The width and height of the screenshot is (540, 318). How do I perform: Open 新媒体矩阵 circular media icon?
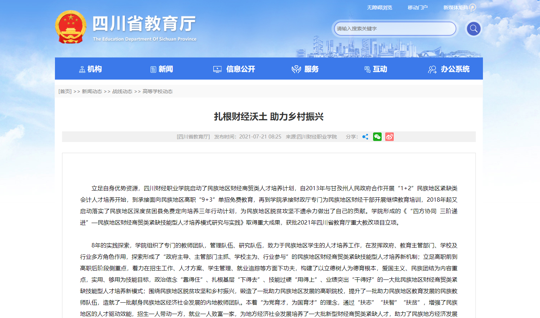(x=473, y=7)
